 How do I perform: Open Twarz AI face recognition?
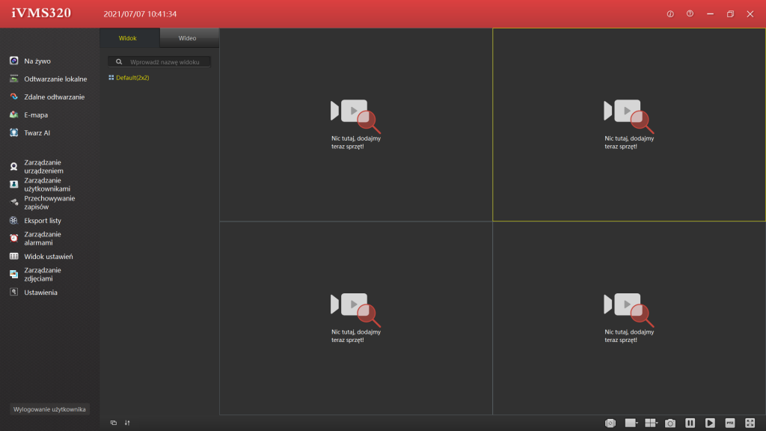(x=37, y=132)
